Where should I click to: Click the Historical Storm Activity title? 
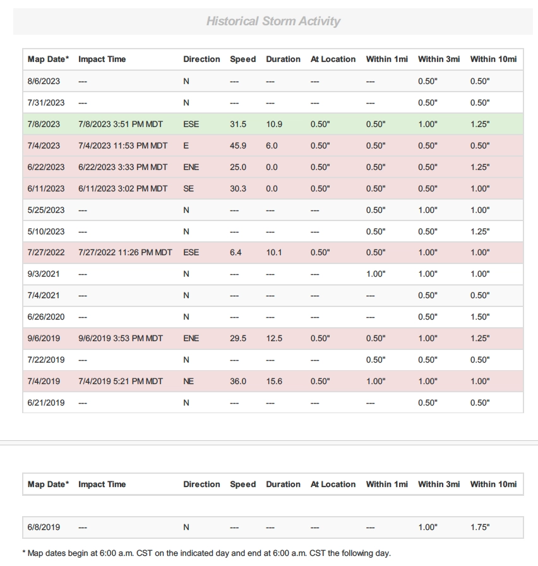pos(273,21)
